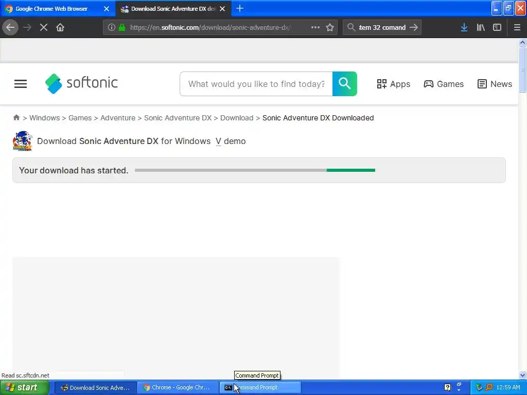Open the library bookmarks icon
Viewport: 527px width, 395px height.
click(x=481, y=27)
